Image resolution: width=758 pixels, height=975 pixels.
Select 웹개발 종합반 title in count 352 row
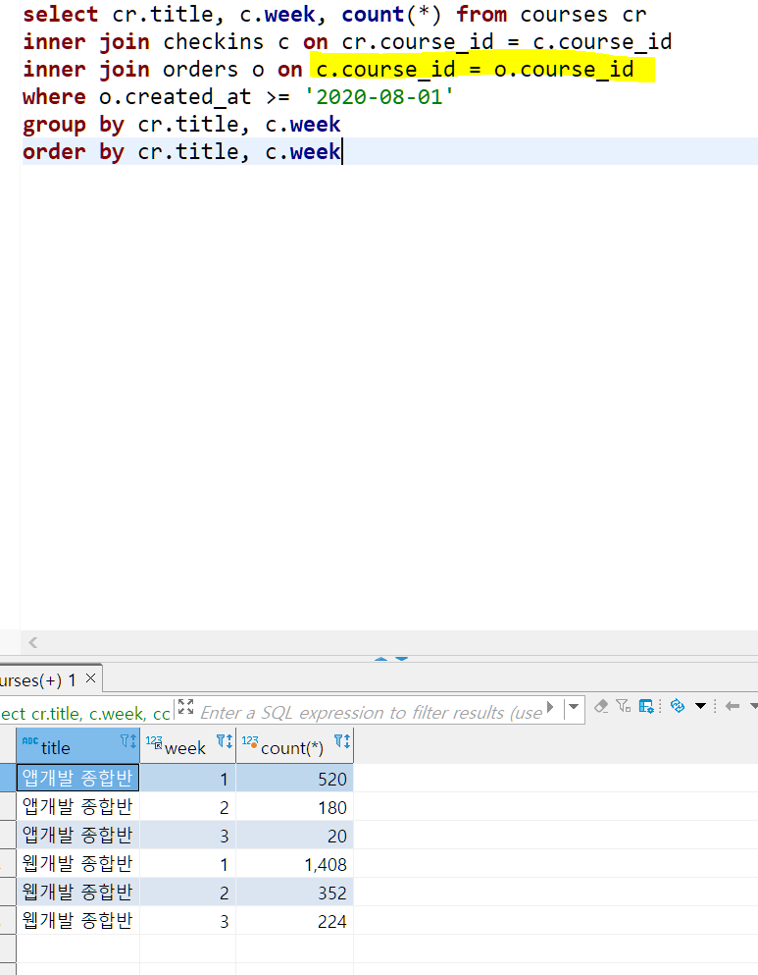coord(78,893)
